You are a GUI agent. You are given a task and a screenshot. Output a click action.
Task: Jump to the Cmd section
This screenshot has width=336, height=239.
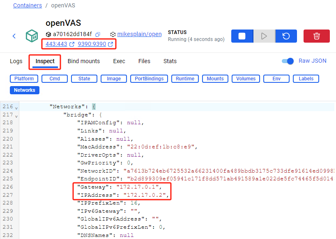point(55,79)
